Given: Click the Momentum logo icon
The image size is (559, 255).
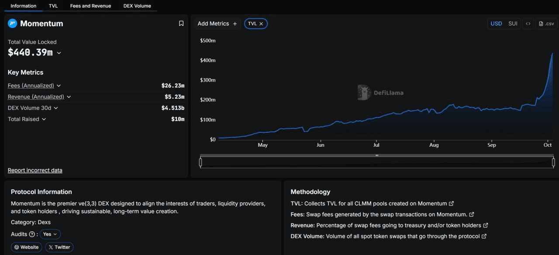Looking at the screenshot, I should [x=13, y=24].
